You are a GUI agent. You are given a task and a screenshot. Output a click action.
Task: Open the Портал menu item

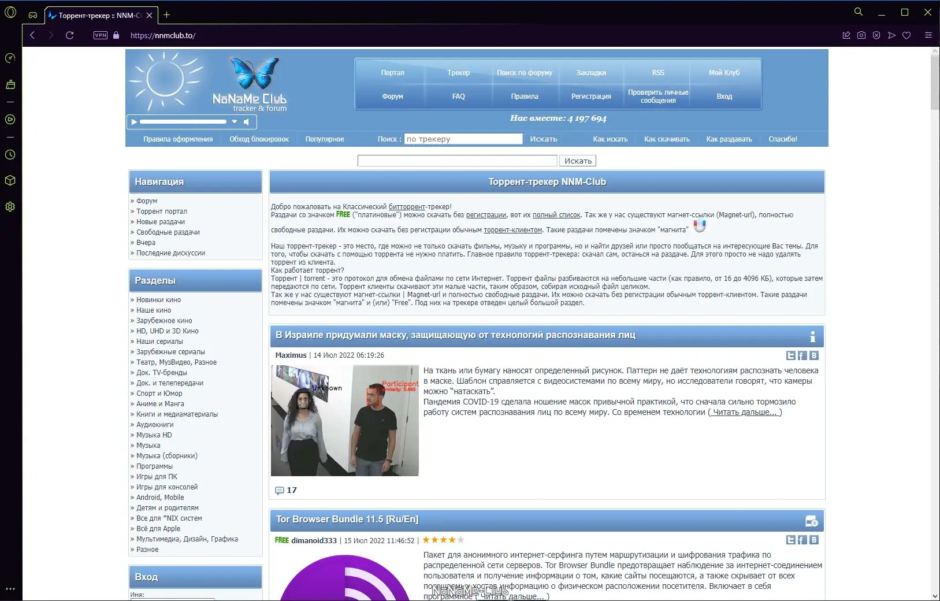click(392, 73)
